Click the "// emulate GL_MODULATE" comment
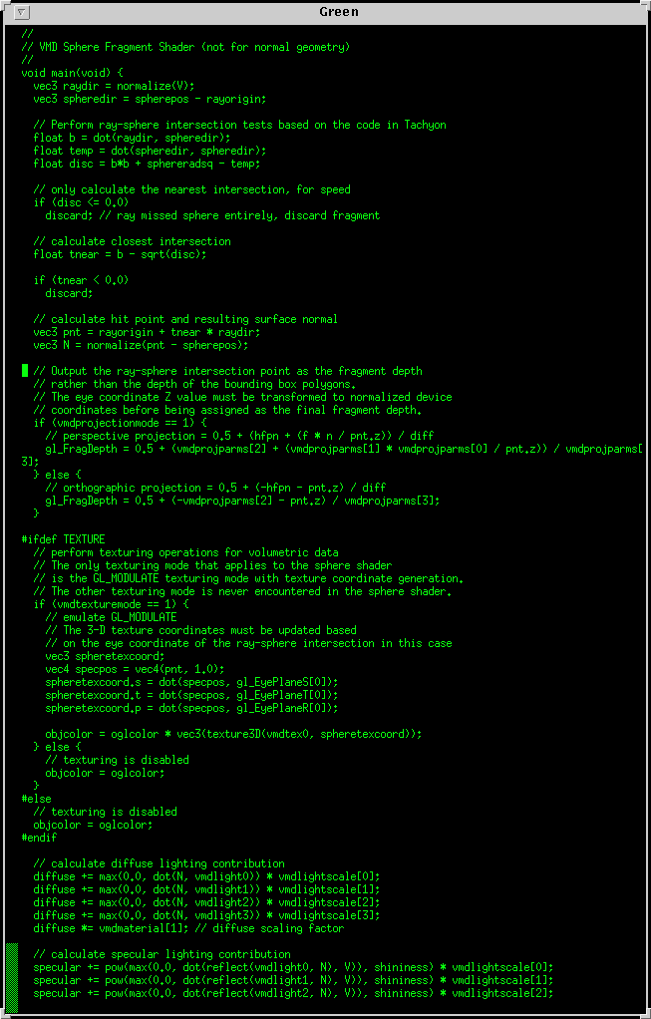The height and width of the screenshot is (1019, 651). pyautogui.click(x=111, y=617)
